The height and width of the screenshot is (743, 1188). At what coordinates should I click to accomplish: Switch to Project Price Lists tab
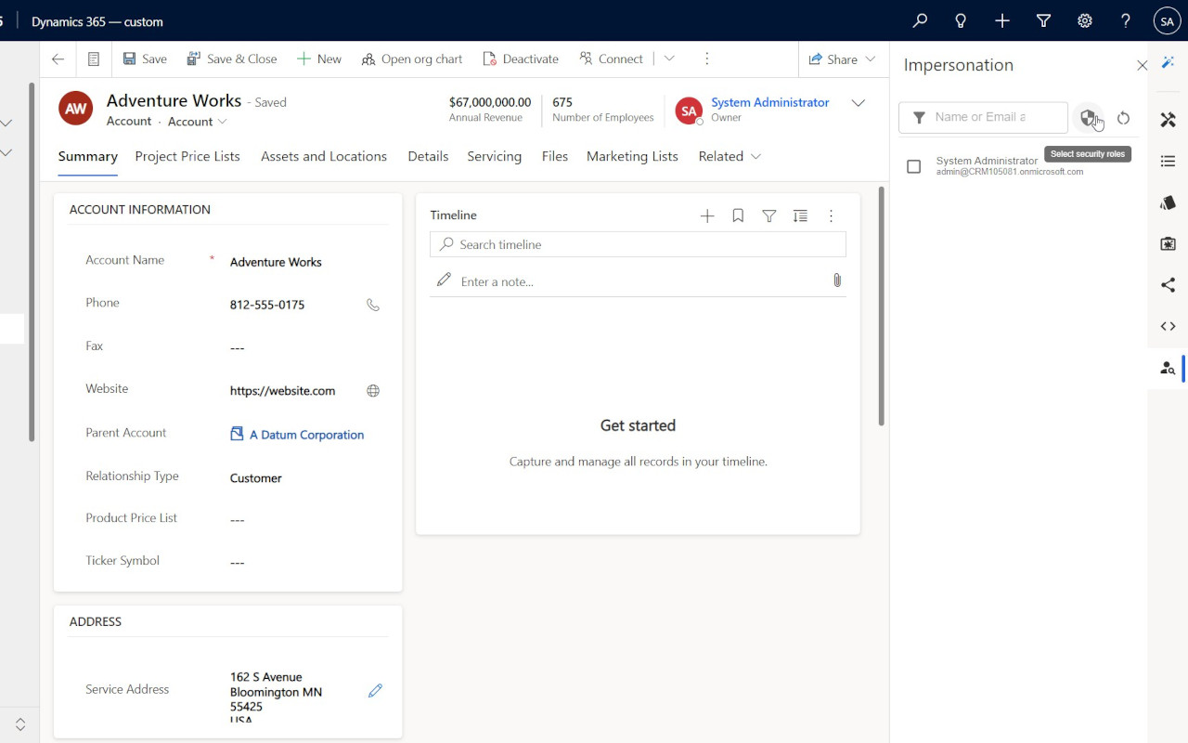[187, 156]
